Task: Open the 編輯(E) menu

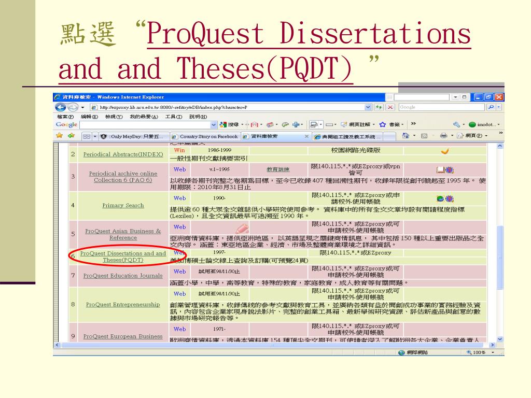Action: pyautogui.click(x=89, y=117)
